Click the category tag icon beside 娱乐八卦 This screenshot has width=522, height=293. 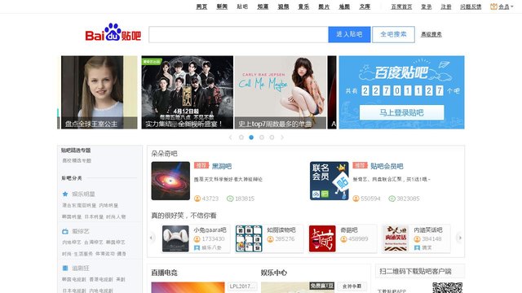(197, 247)
